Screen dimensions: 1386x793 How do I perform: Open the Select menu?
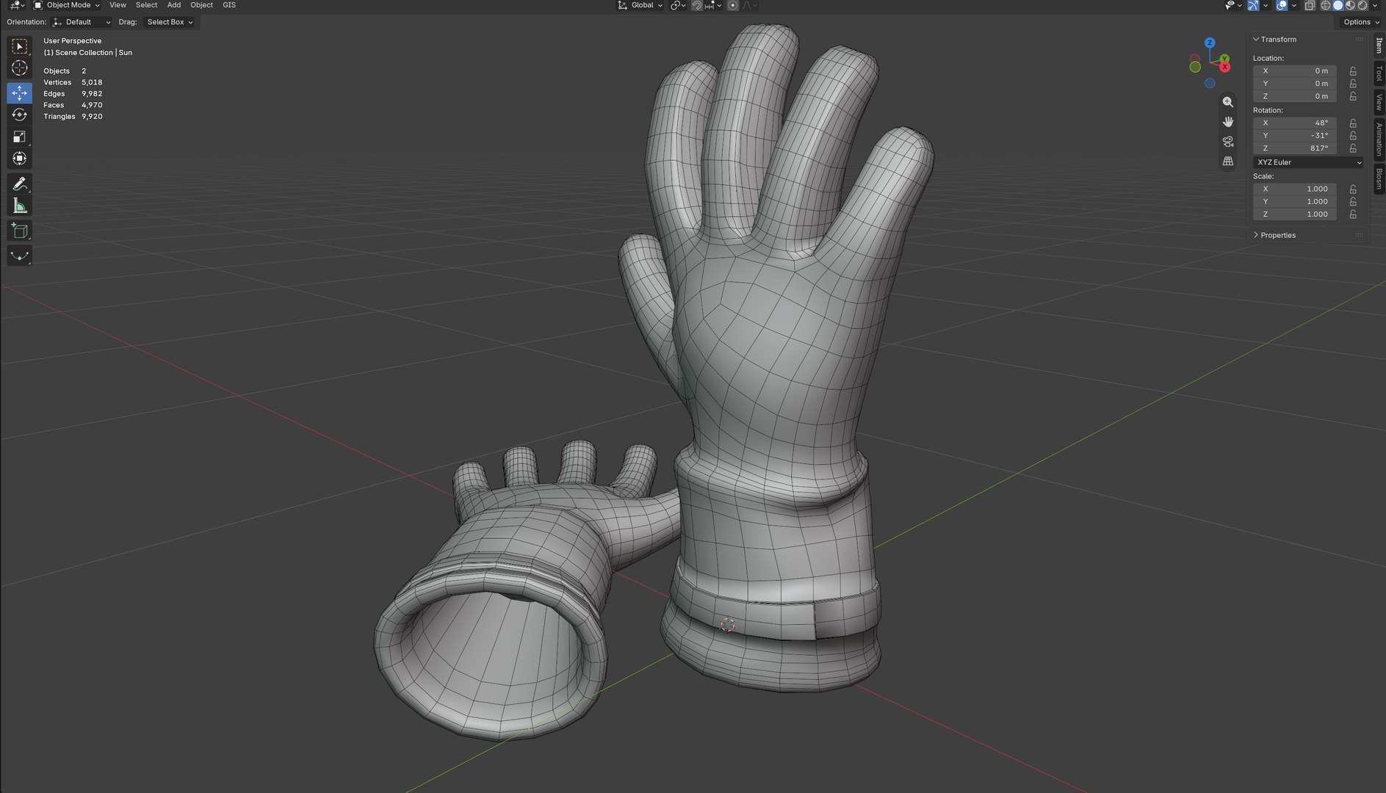pyautogui.click(x=146, y=5)
